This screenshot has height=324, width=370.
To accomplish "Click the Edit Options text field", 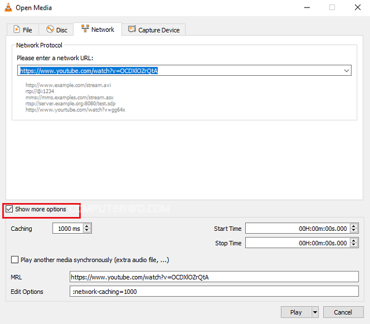I will [214, 292].
